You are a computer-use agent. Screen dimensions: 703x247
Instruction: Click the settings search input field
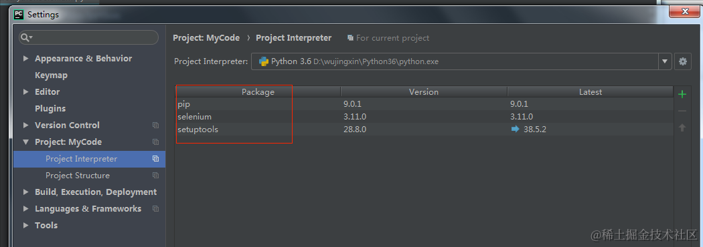pos(88,37)
